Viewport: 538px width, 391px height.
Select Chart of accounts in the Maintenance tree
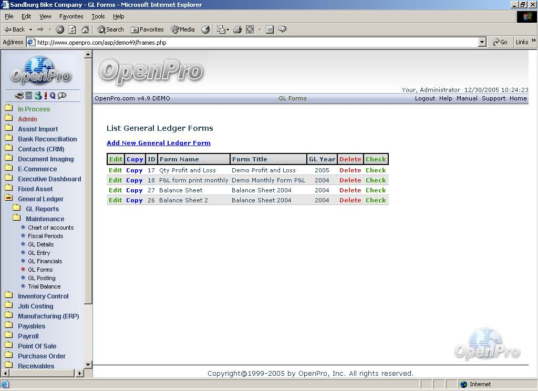coord(50,228)
